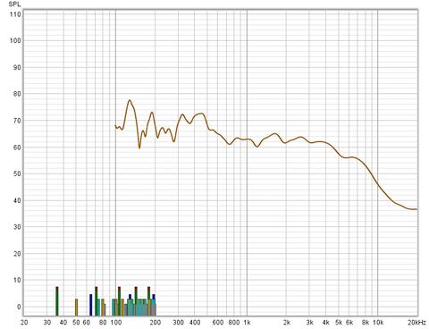Select the 20 Hz frequency axis label
Screen dimensions: 429x329
pyautogui.click(x=24, y=322)
